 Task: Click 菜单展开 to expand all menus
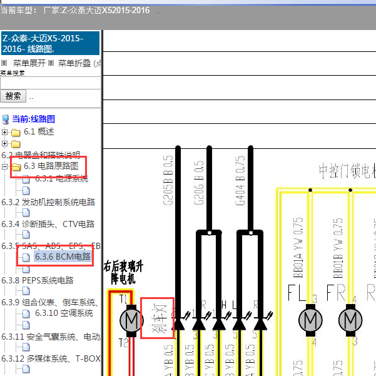coord(29,63)
